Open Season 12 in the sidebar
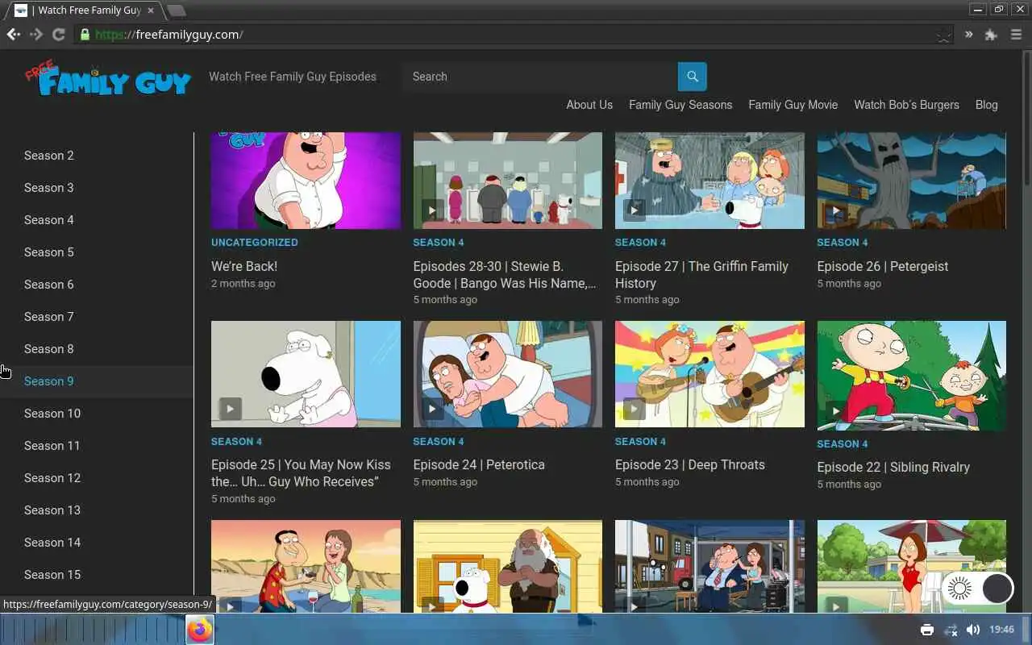This screenshot has height=645, width=1032. [x=52, y=478]
